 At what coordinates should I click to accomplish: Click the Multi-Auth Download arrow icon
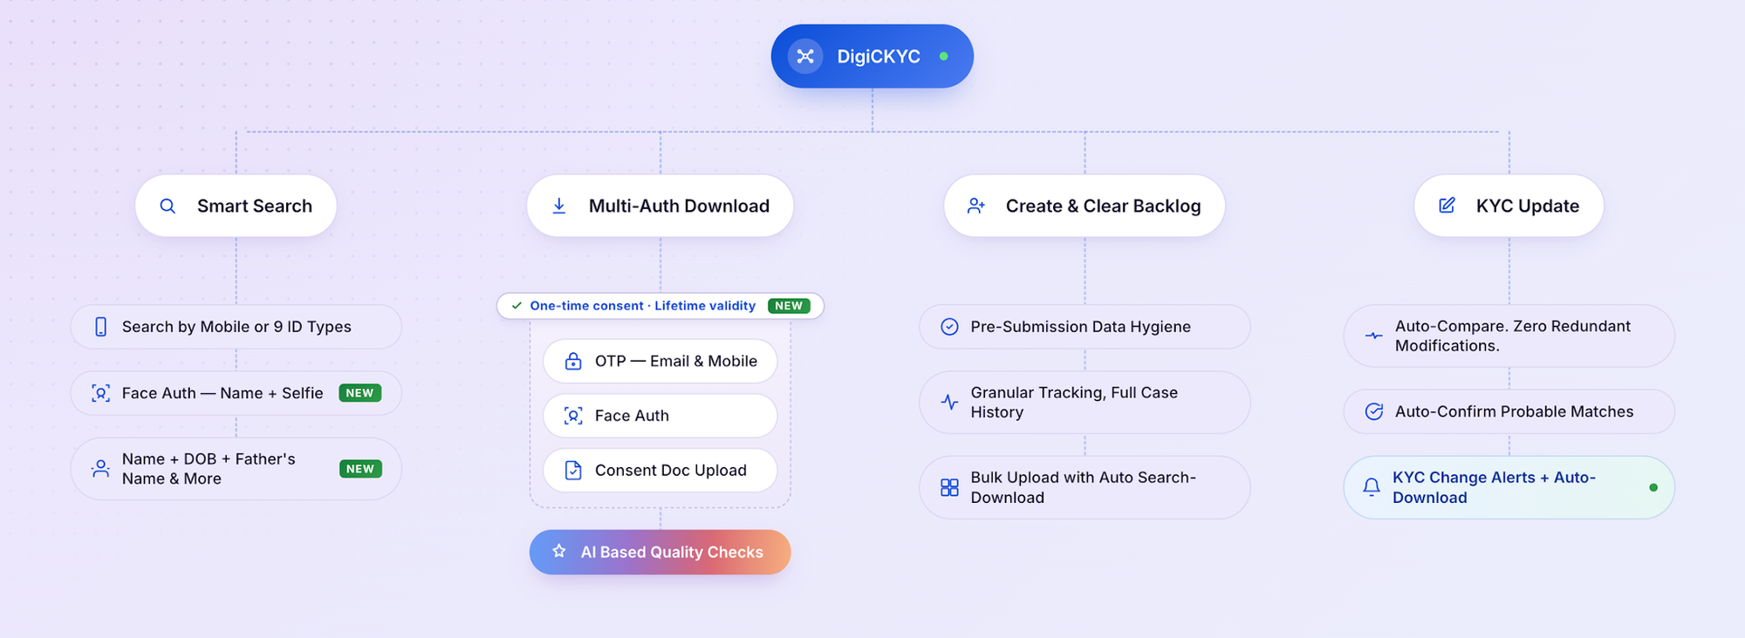[559, 206]
